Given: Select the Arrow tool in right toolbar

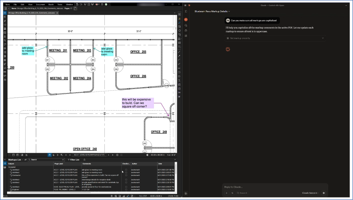Looking at the screenshot, I should [179, 56].
